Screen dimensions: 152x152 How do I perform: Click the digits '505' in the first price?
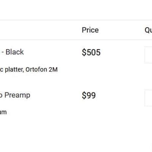pos(93,52)
